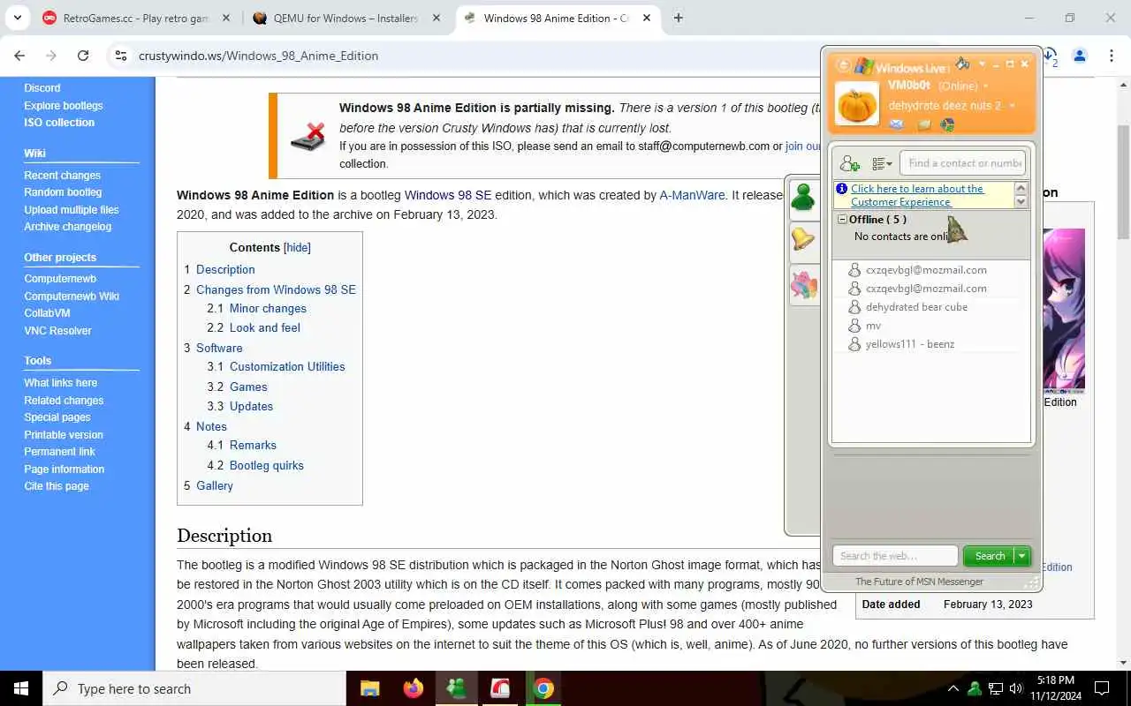Viewport: 1131px width, 706px height.
Task: Open the red app icon on taskbar
Action: (x=500, y=688)
